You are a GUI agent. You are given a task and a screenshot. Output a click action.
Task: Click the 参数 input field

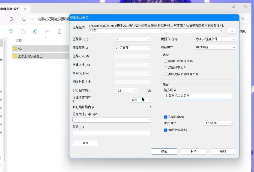point(111,133)
